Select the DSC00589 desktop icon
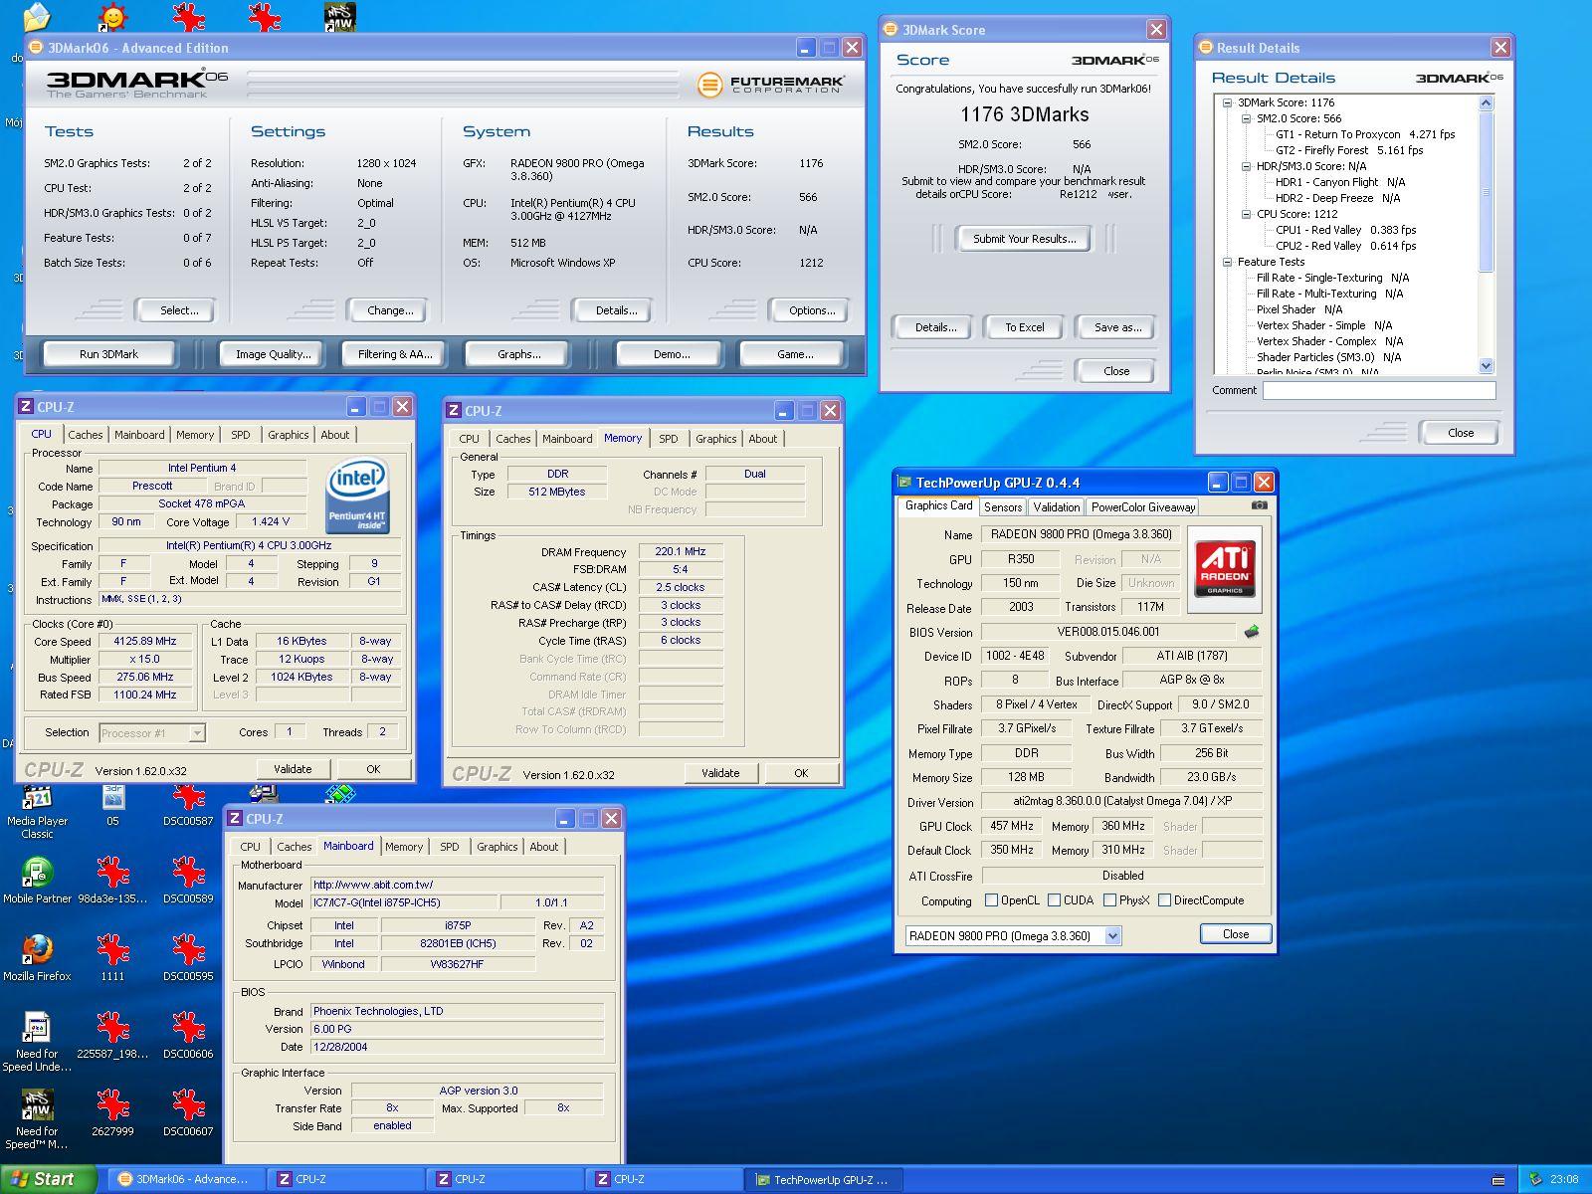 pos(188,882)
